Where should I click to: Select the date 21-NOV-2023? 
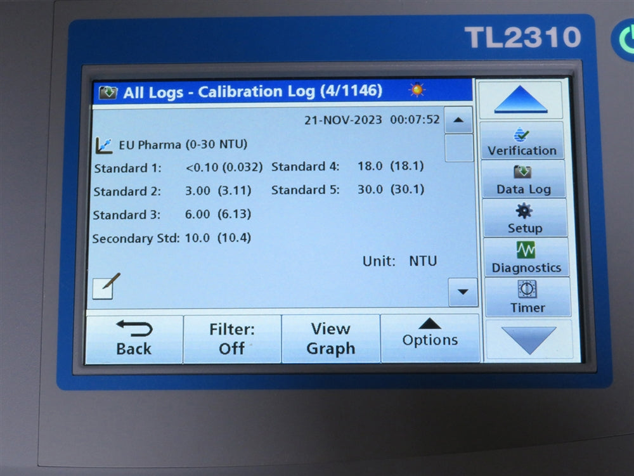[x=343, y=120]
